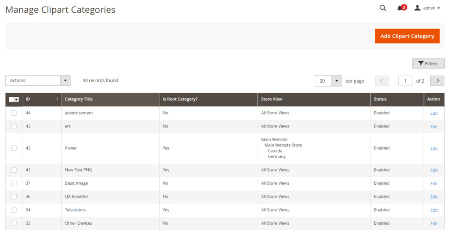450x230 pixels.
Task: Open Filters with funnel icon
Action: click(x=428, y=63)
